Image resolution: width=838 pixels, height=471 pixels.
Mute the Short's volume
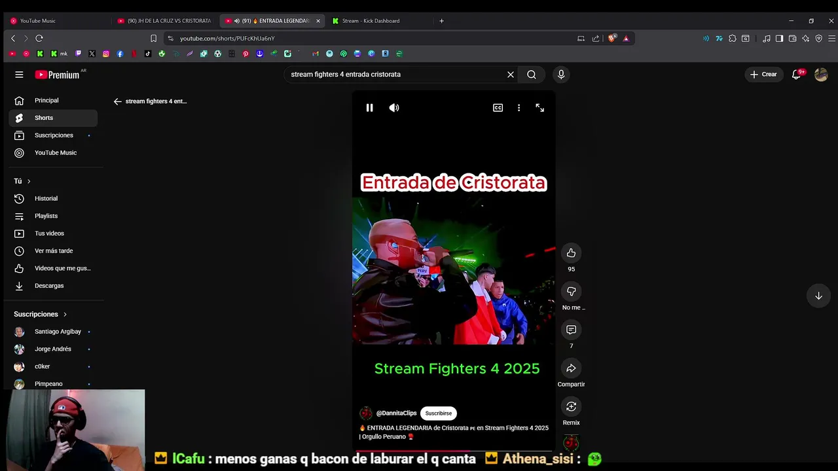pos(394,108)
